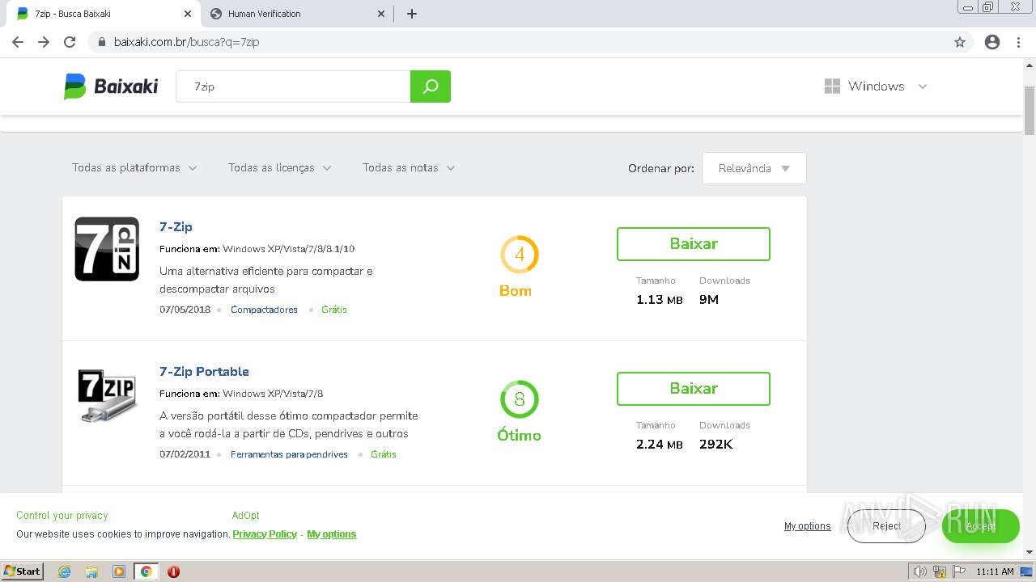
Task: Open the 7-Zip app thumbnail icon
Action: click(107, 249)
